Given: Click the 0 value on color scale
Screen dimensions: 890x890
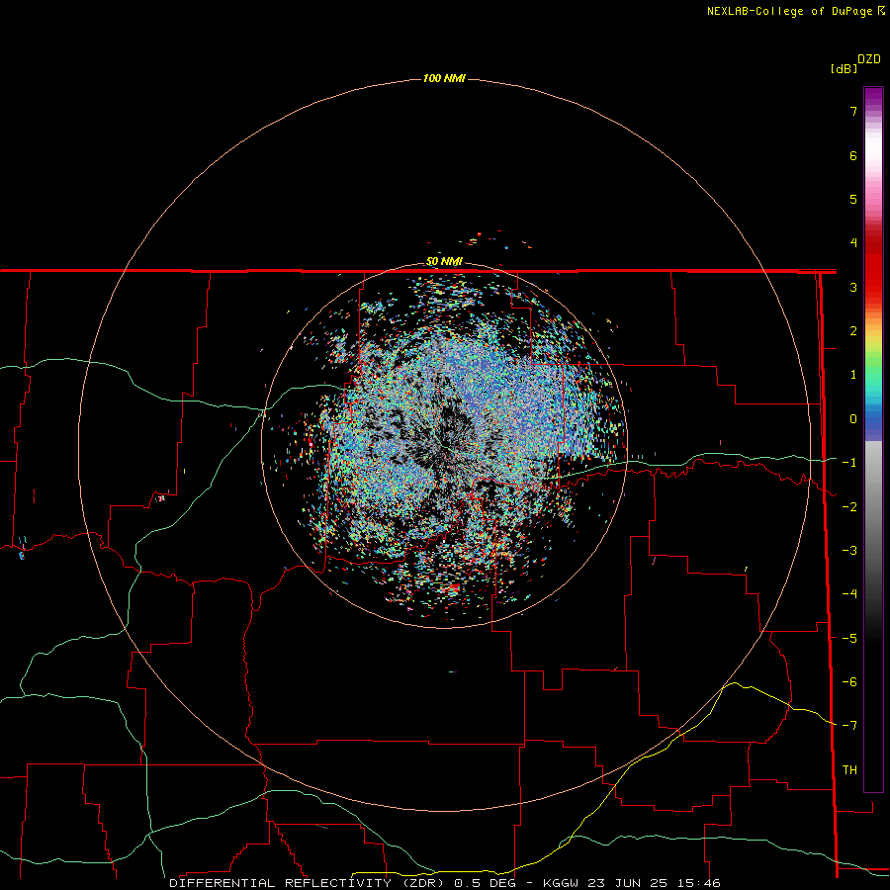Looking at the screenshot, I should click(853, 419).
